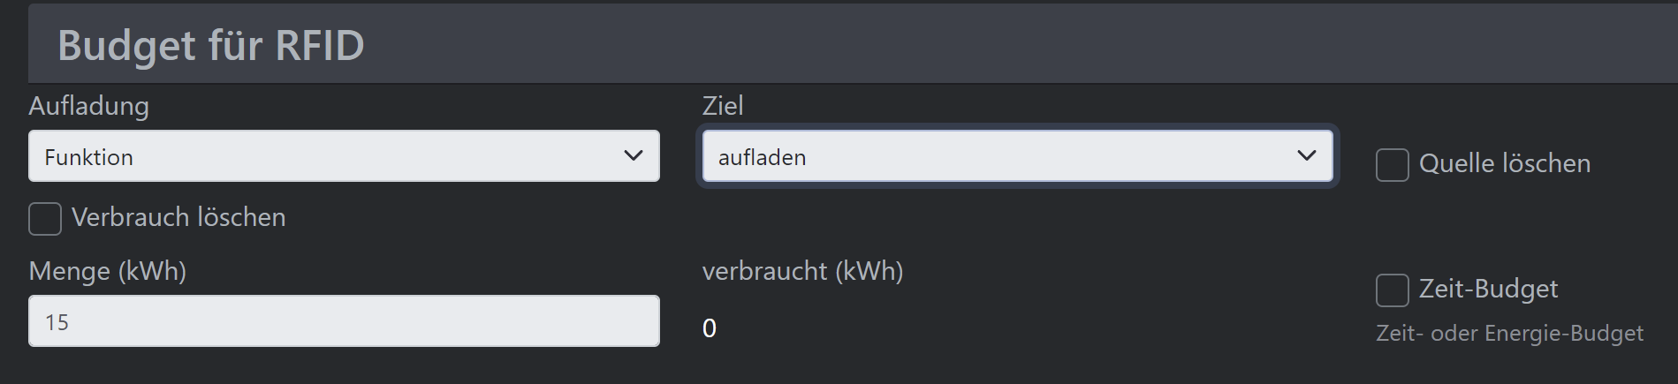Select the value 15 in the Menge field
Image resolution: width=1678 pixels, height=384 pixels.
pos(57,322)
